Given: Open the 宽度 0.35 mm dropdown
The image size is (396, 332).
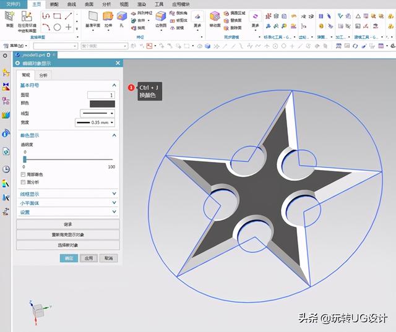Looking at the screenshot, I should (95, 122).
